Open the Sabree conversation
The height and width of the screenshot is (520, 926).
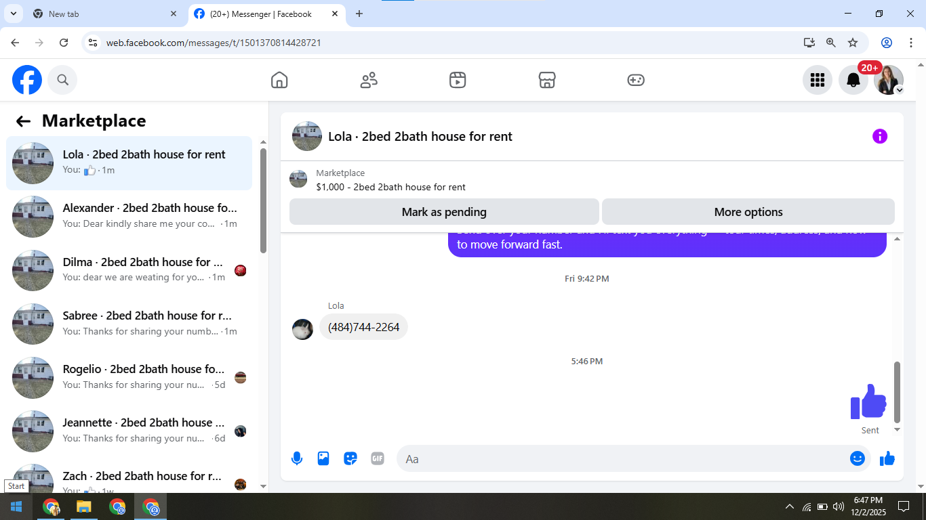point(129,324)
